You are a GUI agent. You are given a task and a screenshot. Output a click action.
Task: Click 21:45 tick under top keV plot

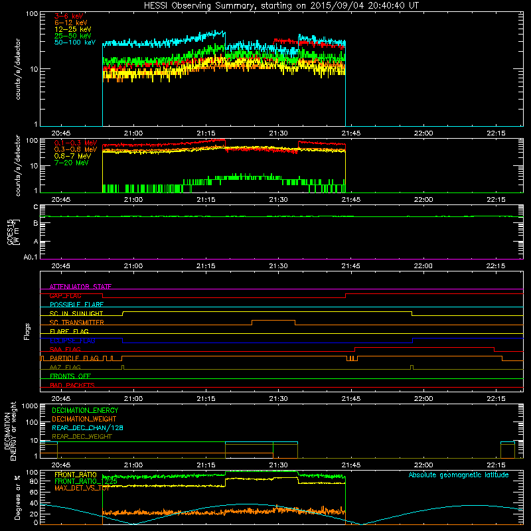tap(351, 133)
